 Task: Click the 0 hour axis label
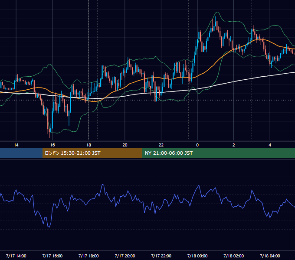(197, 145)
